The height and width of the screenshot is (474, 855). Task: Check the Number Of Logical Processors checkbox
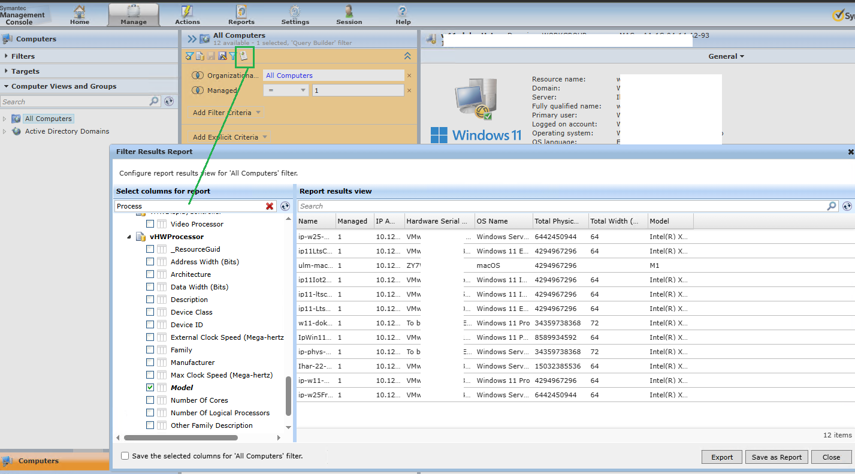[x=150, y=413]
